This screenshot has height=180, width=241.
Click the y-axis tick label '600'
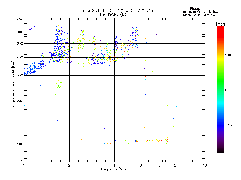click(x=20, y=32)
